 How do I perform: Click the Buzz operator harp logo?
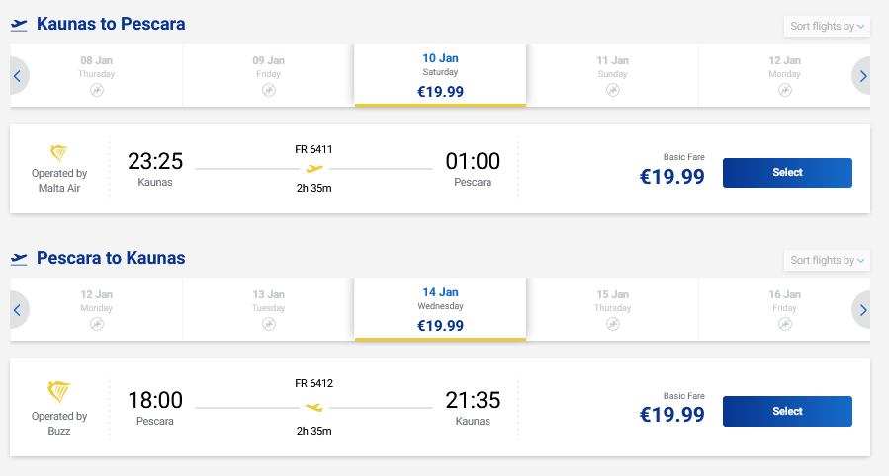click(59, 390)
